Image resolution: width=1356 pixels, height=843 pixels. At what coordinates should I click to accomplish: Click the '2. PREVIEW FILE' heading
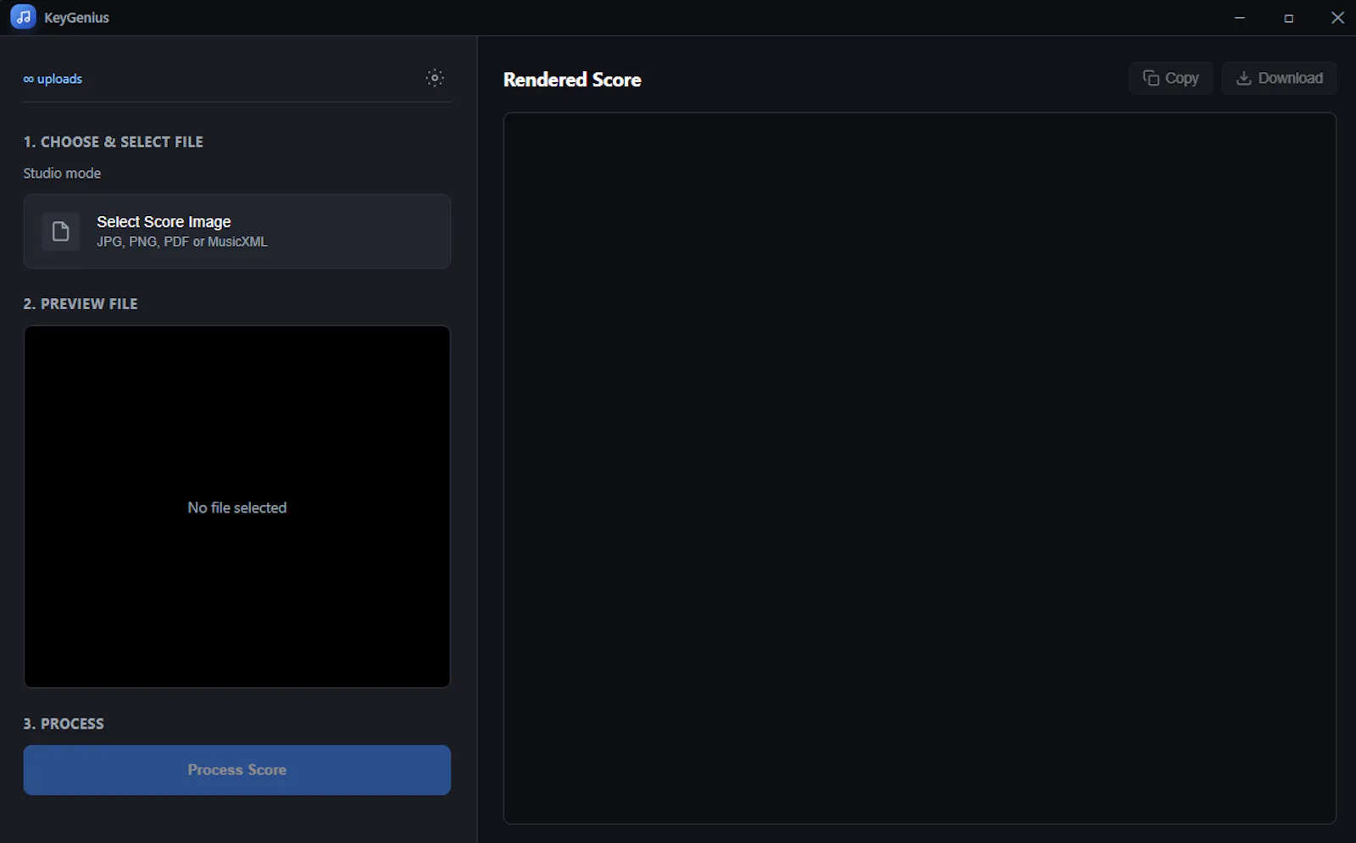tap(81, 303)
